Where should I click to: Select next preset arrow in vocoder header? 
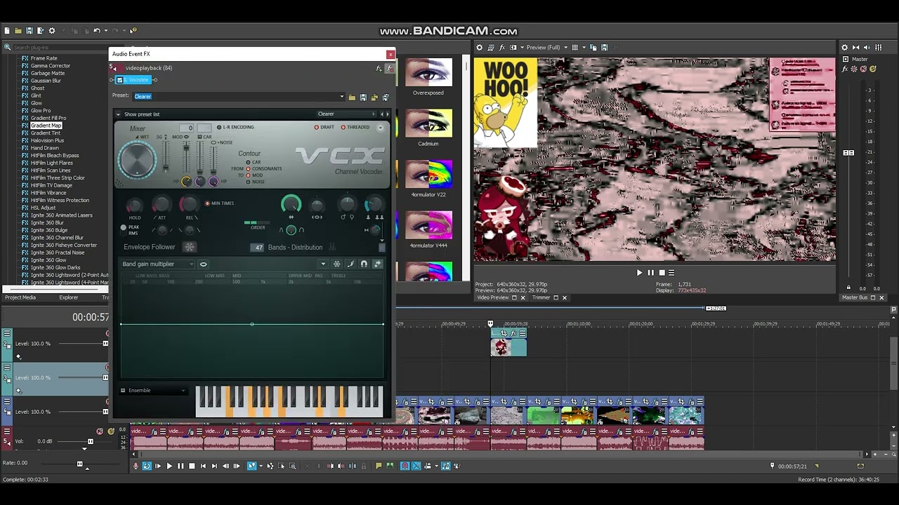[x=387, y=114]
